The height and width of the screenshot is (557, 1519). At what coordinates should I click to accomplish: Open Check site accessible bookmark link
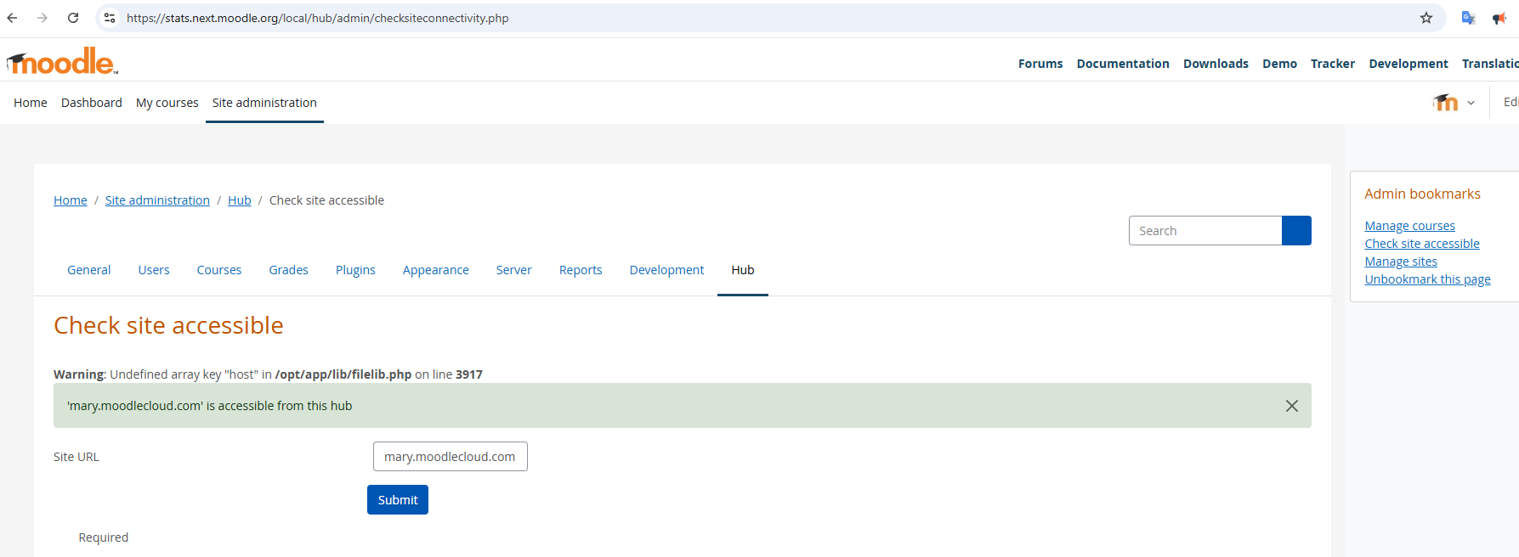point(1422,244)
